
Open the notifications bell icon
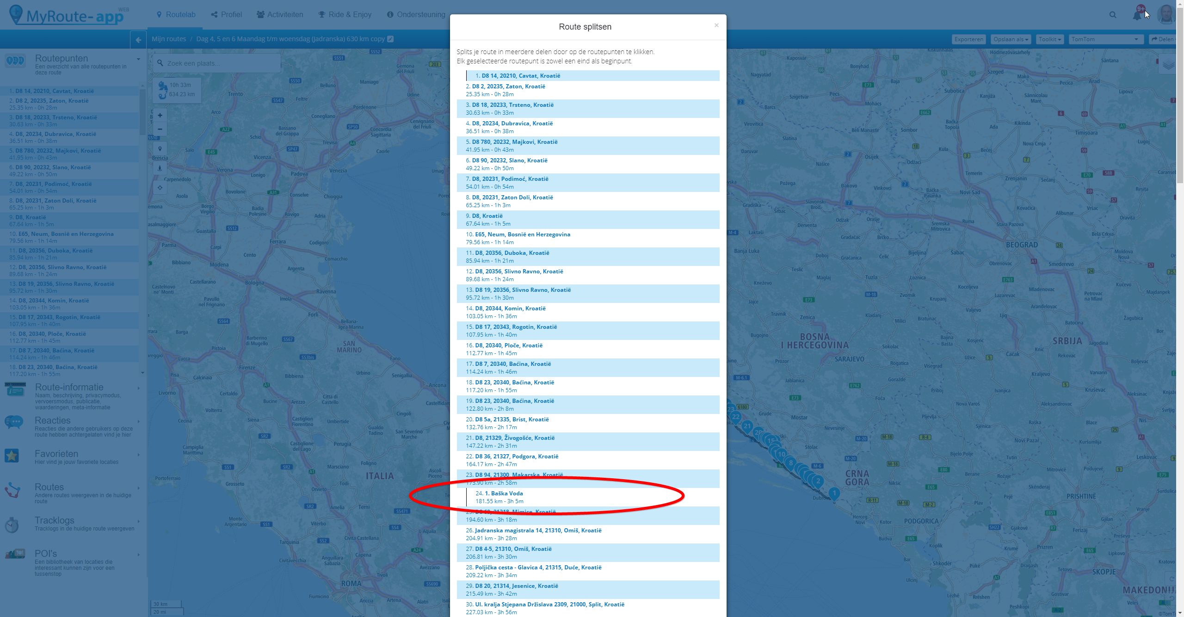point(1137,15)
